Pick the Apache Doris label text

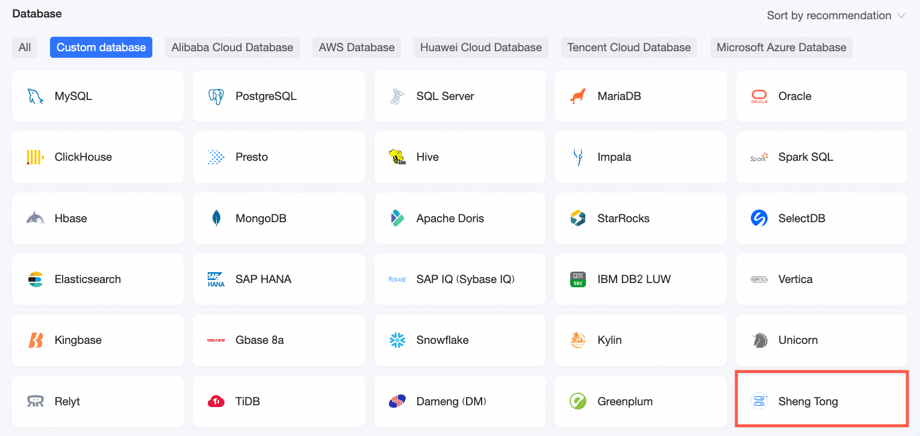450,218
